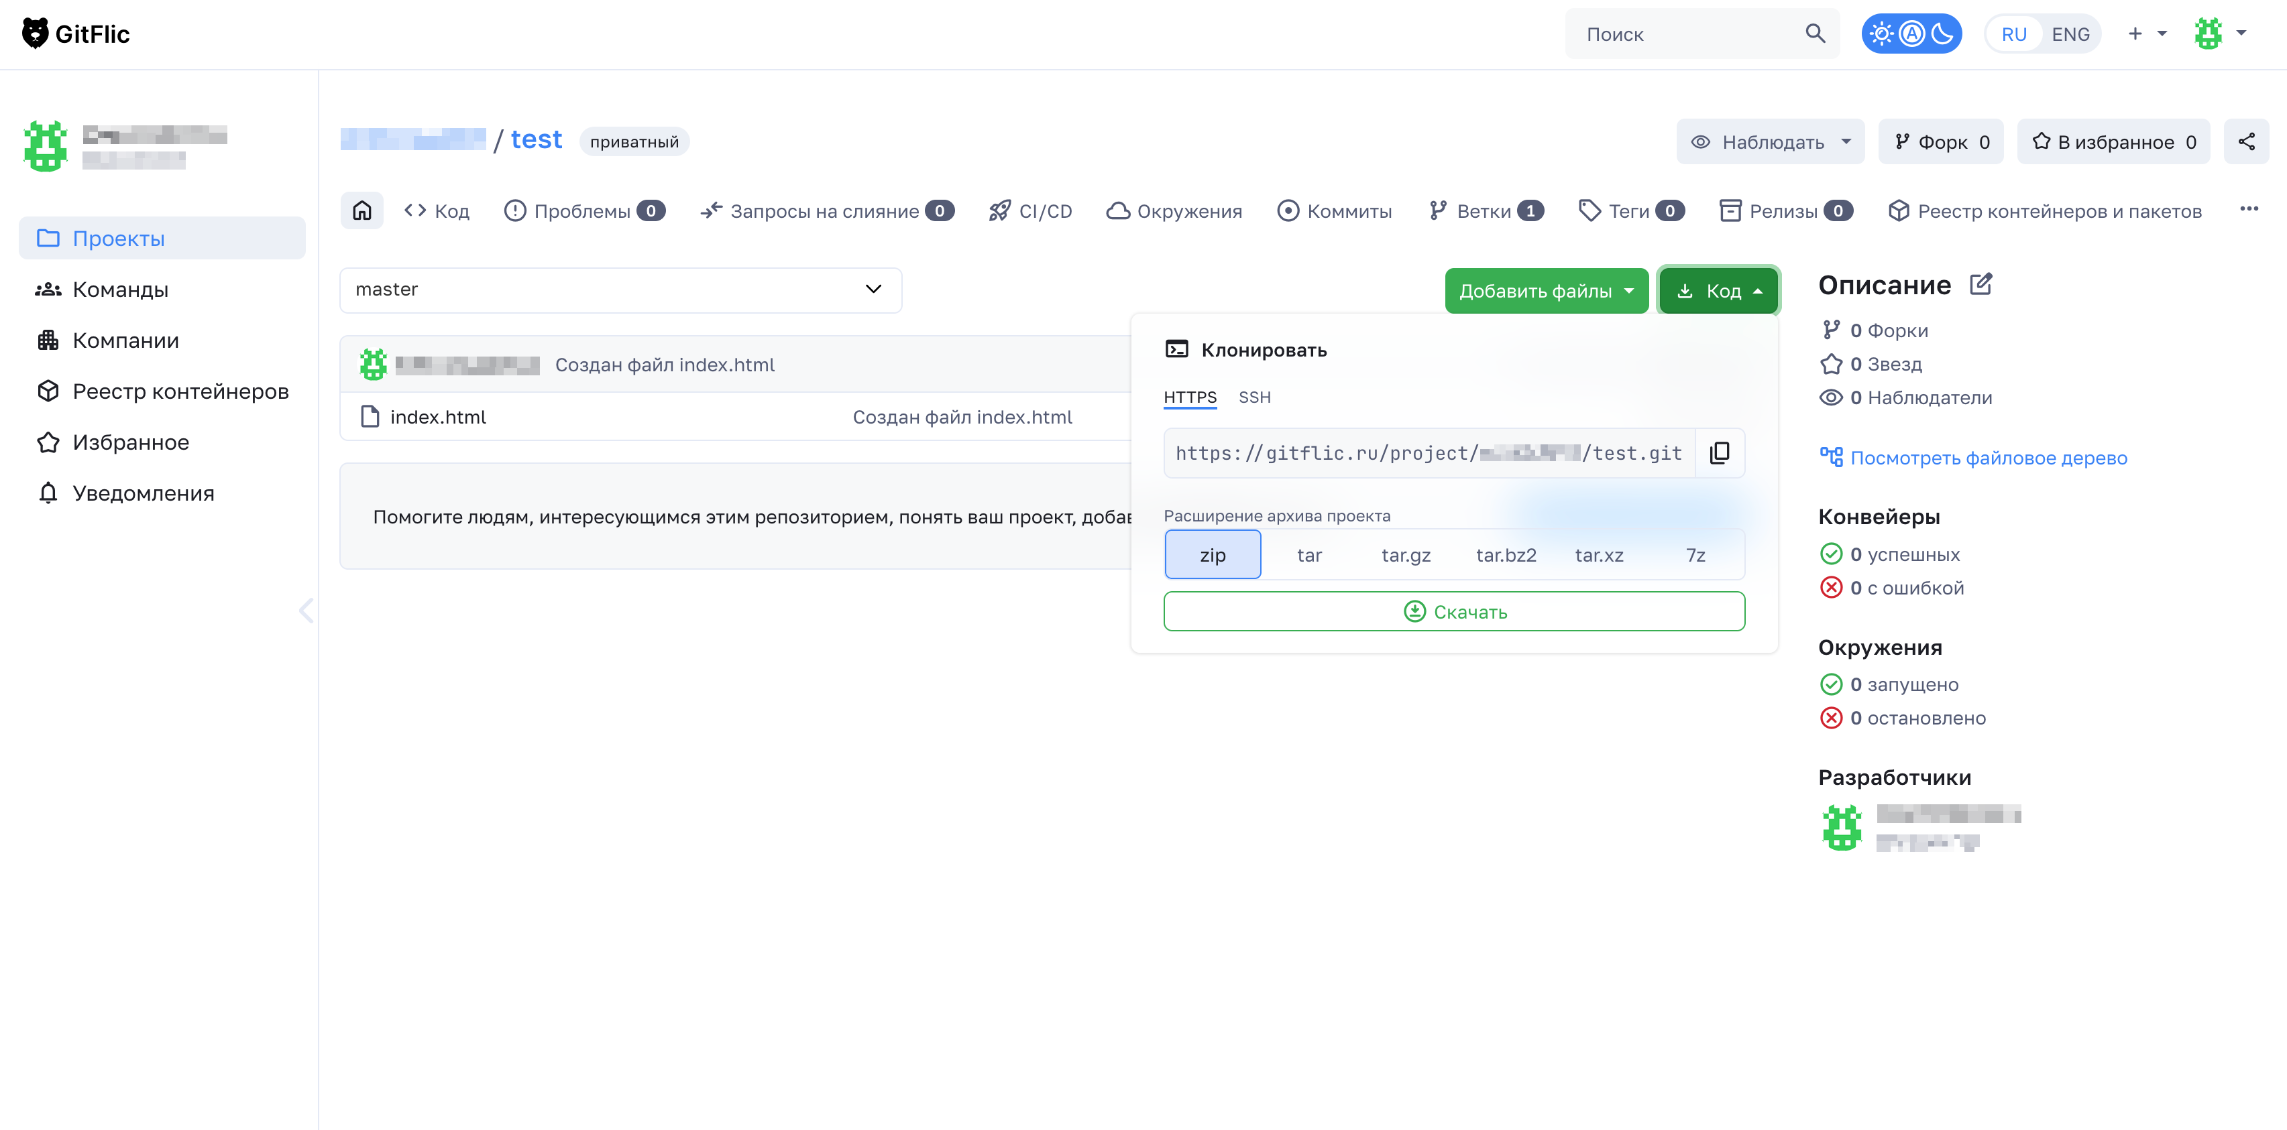Click the 0 с ошибкой pipelines entry
Screen dimensions: 2287x1130
(x=1891, y=587)
